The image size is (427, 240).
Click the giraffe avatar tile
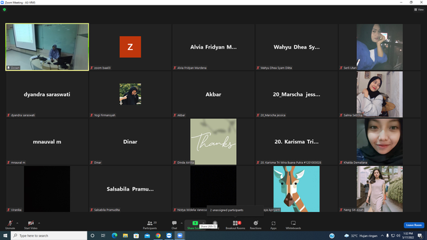[x=296, y=189]
